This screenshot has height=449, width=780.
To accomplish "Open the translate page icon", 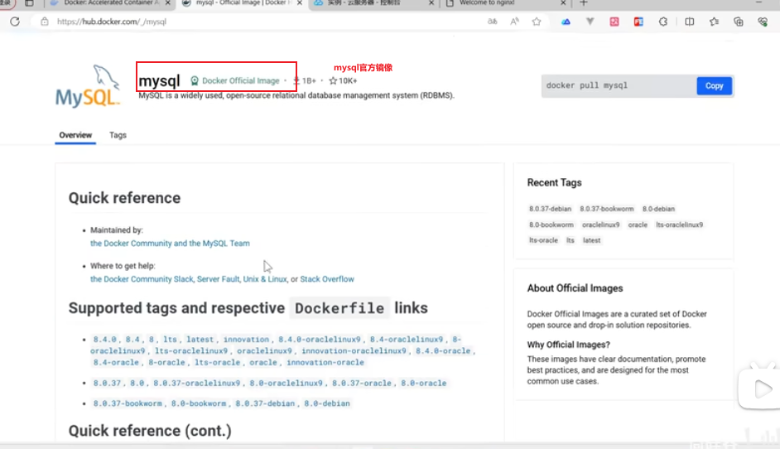I will (493, 22).
